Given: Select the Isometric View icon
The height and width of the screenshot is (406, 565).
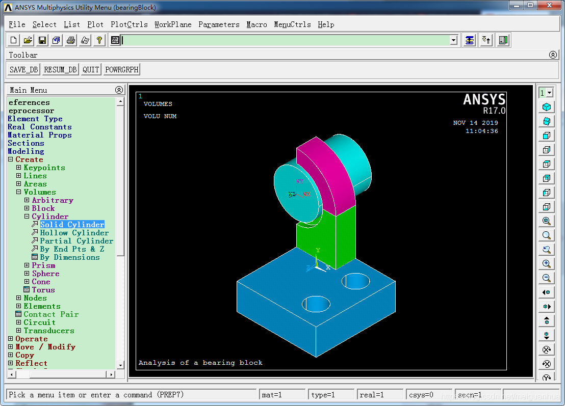Looking at the screenshot, I should (547, 107).
